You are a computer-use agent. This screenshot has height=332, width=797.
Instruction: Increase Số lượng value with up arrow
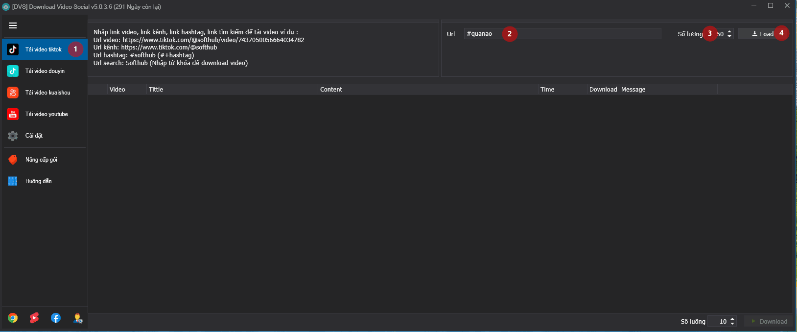tap(729, 31)
